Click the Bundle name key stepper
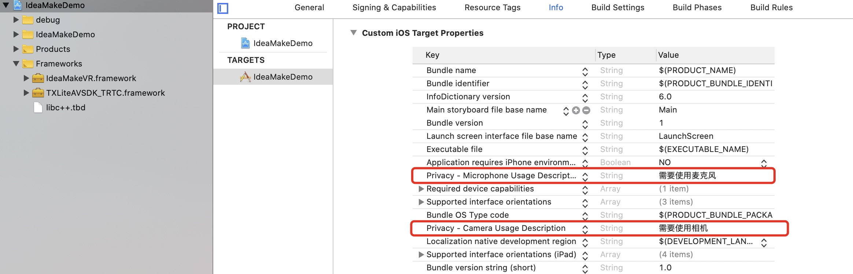This screenshot has height=274, width=853. pos(585,71)
